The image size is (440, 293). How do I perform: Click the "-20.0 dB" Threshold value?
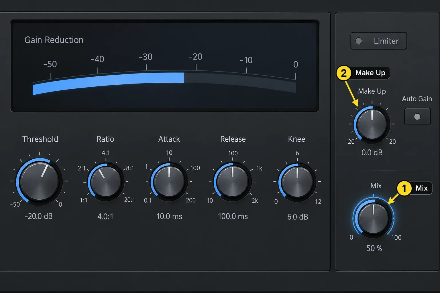pos(39,216)
